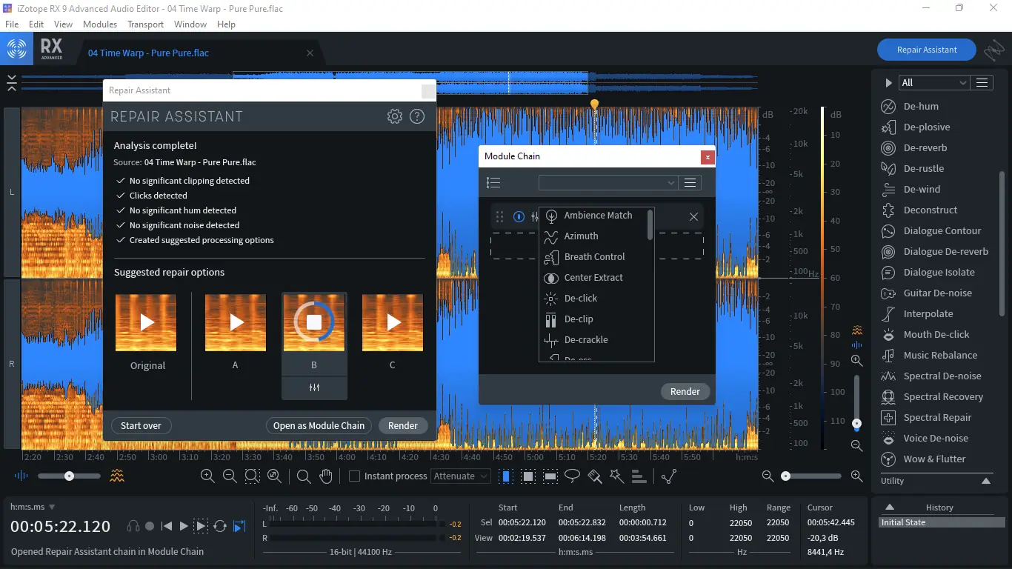Open mixer settings under suggestion B
Viewport: 1012px width, 569px height.
pyautogui.click(x=314, y=387)
